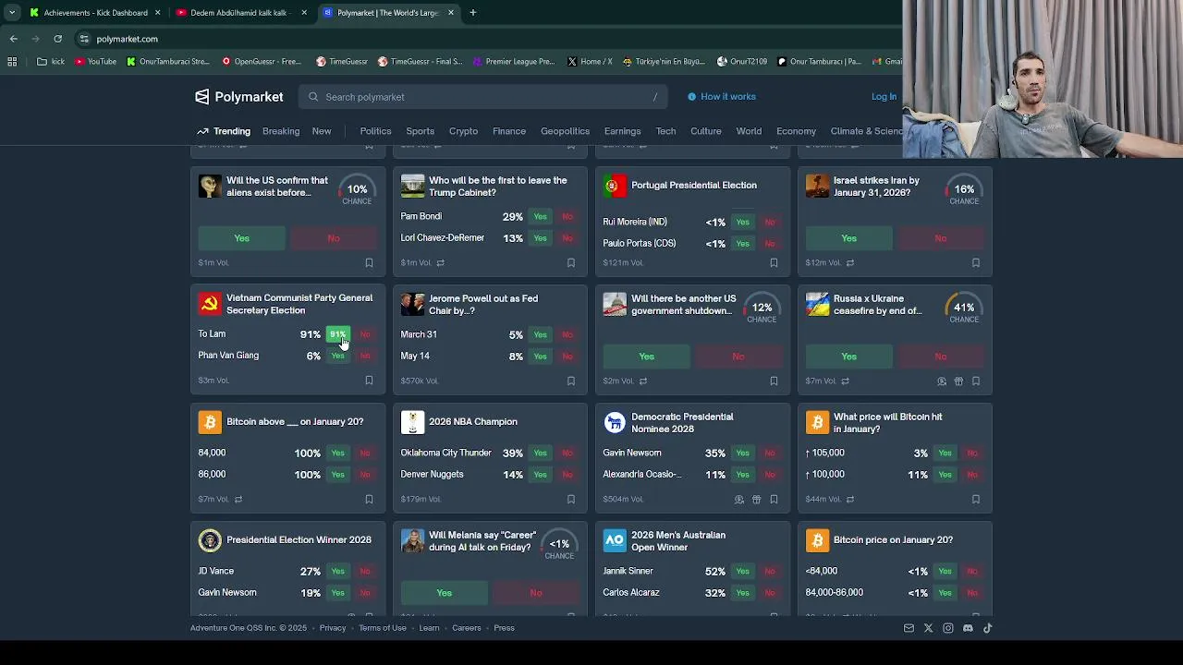Open Vietnam Communist Party General Secretary Election
Image resolution: width=1183 pixels, height=665 pixels.
(x=299, y=304)
